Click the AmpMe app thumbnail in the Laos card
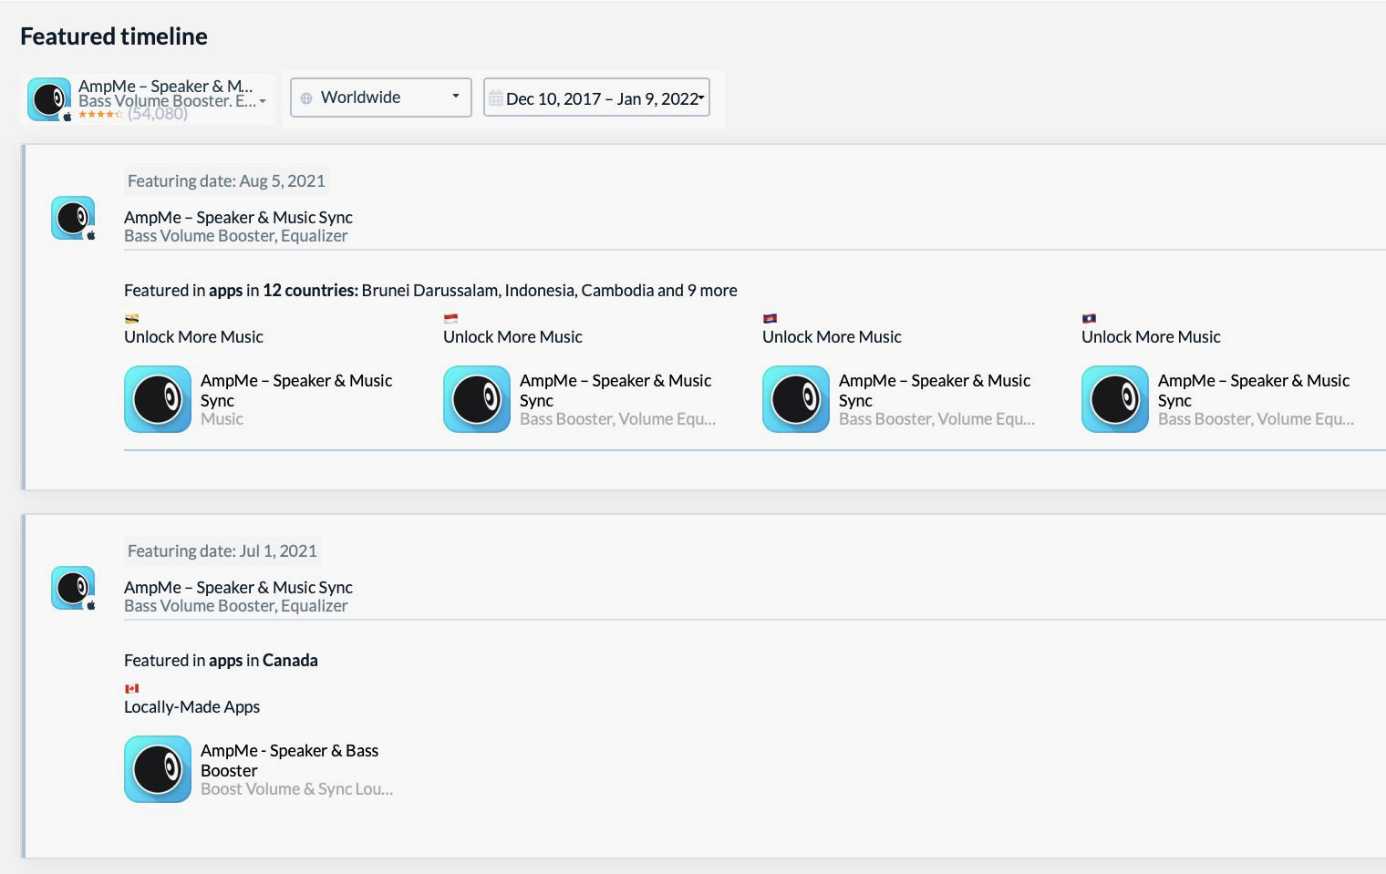This screenshot has height=874, width=1386. coord(1115,399)
